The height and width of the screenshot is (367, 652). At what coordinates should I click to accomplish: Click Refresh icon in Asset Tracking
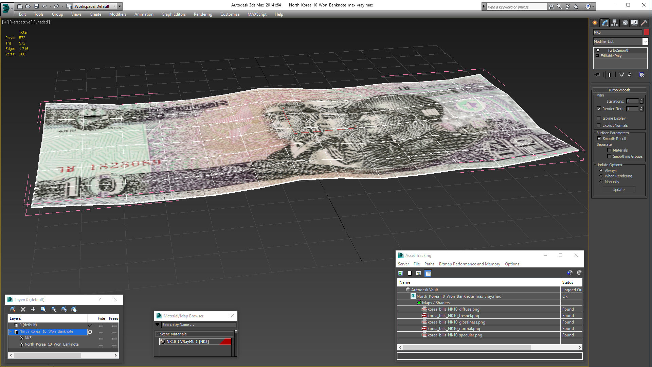tap(401, 273)
